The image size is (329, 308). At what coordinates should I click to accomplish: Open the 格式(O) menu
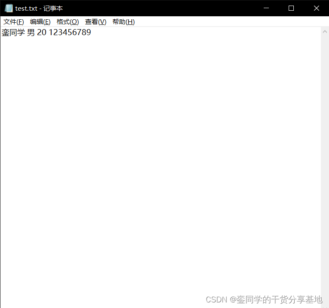coord(67,22)
